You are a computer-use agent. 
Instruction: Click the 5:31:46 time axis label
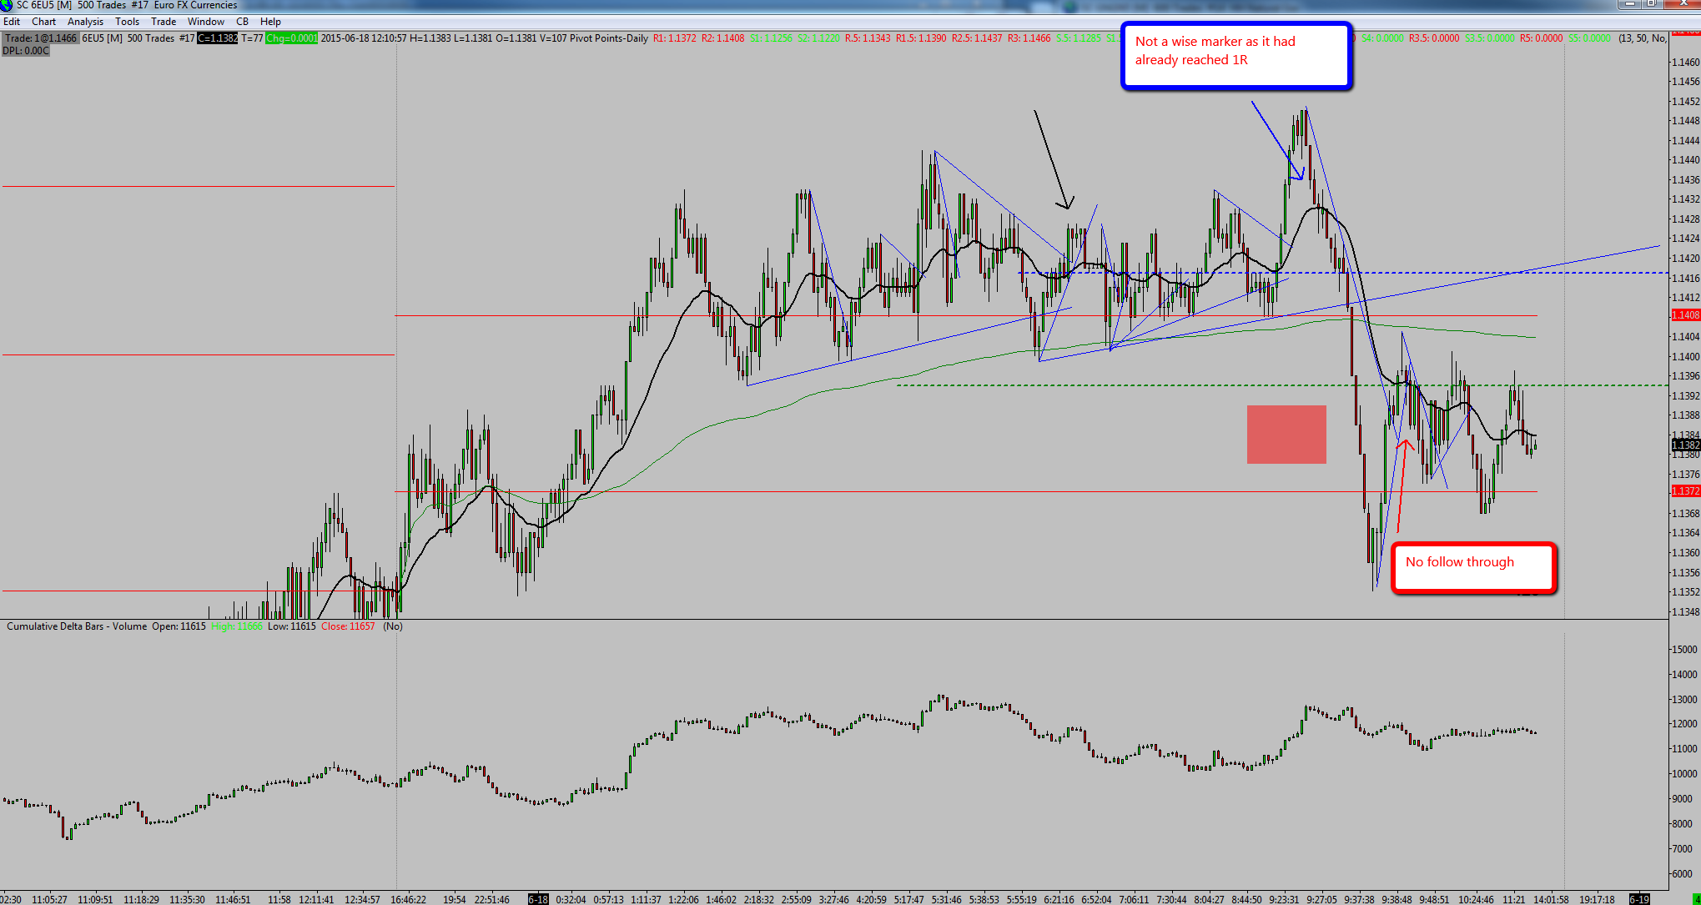[947, 899]
